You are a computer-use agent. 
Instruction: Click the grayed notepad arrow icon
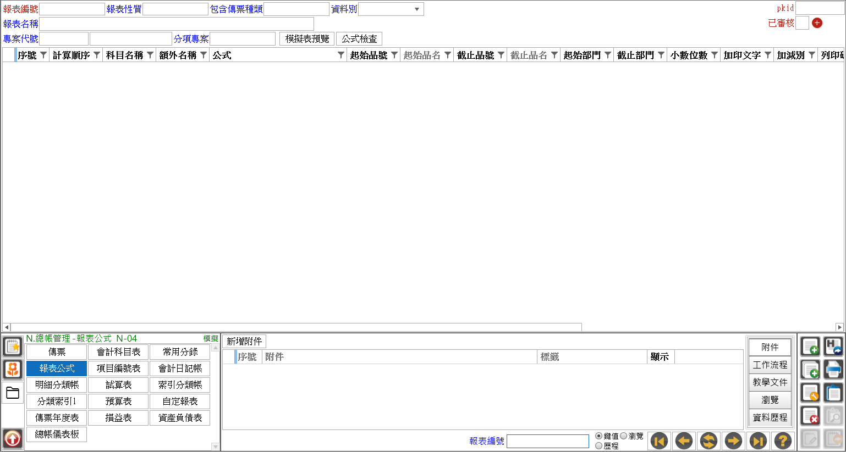[833, 439]
